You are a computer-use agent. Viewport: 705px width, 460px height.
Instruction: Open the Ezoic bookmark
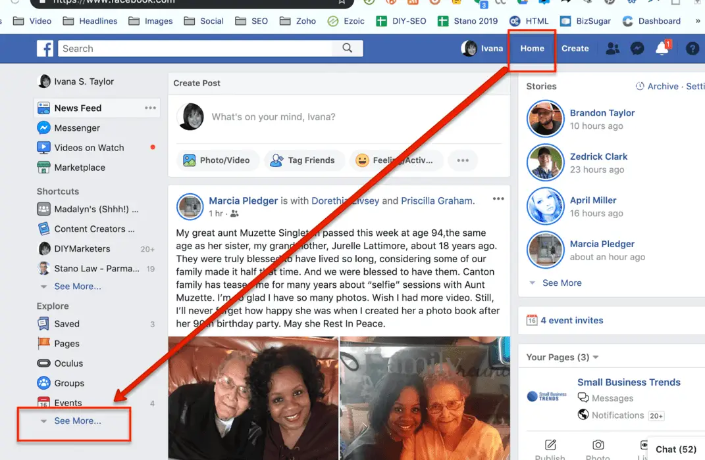(x=346, y=21)
